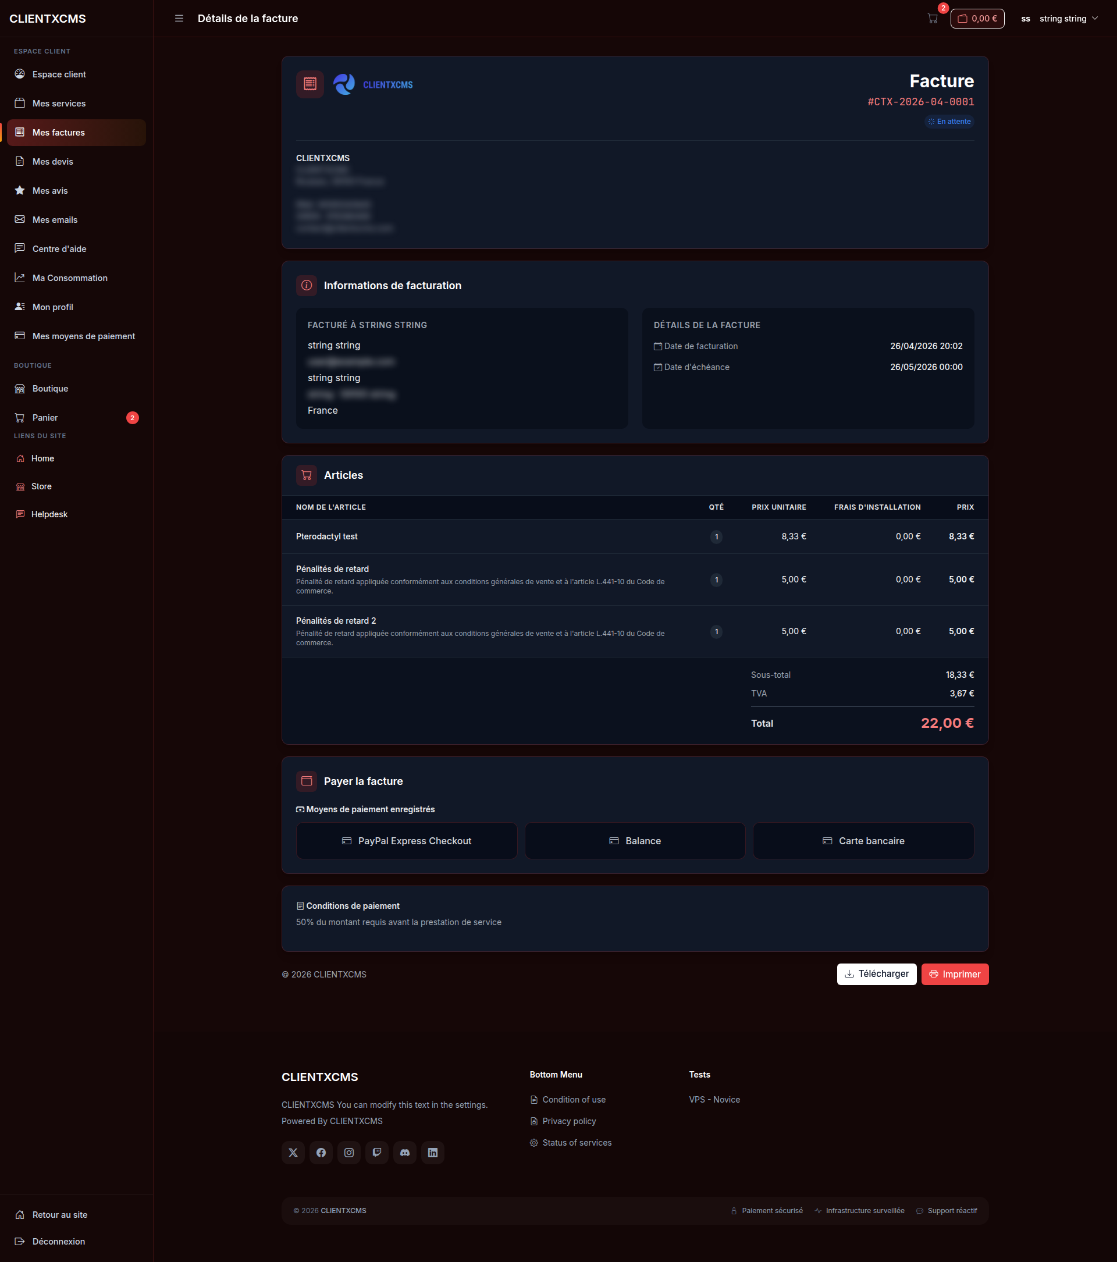Viewport: 1117px width, 1262px height.
Task: Click the Télécharger download button
Action: (877, 973)
